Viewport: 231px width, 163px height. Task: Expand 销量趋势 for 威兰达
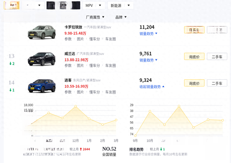click(148, 60)
